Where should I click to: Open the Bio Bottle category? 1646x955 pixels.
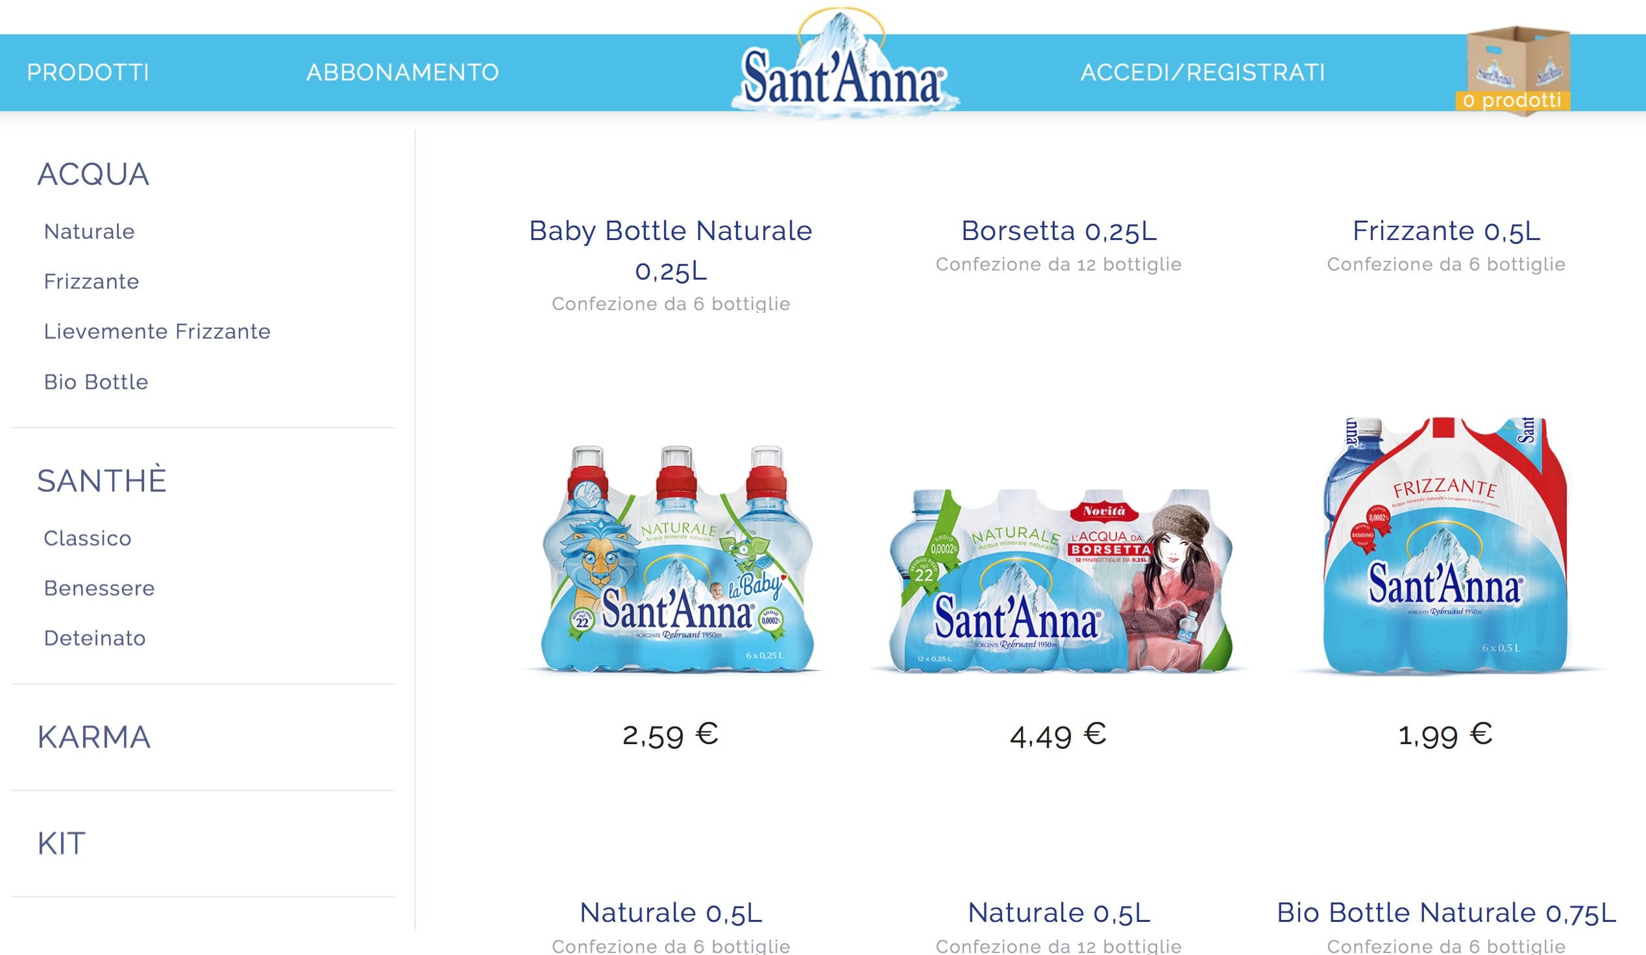pyautogui.click(x=96, y=382)
